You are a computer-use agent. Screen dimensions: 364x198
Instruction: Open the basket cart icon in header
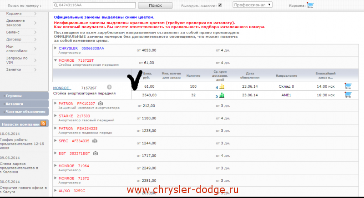310,5
